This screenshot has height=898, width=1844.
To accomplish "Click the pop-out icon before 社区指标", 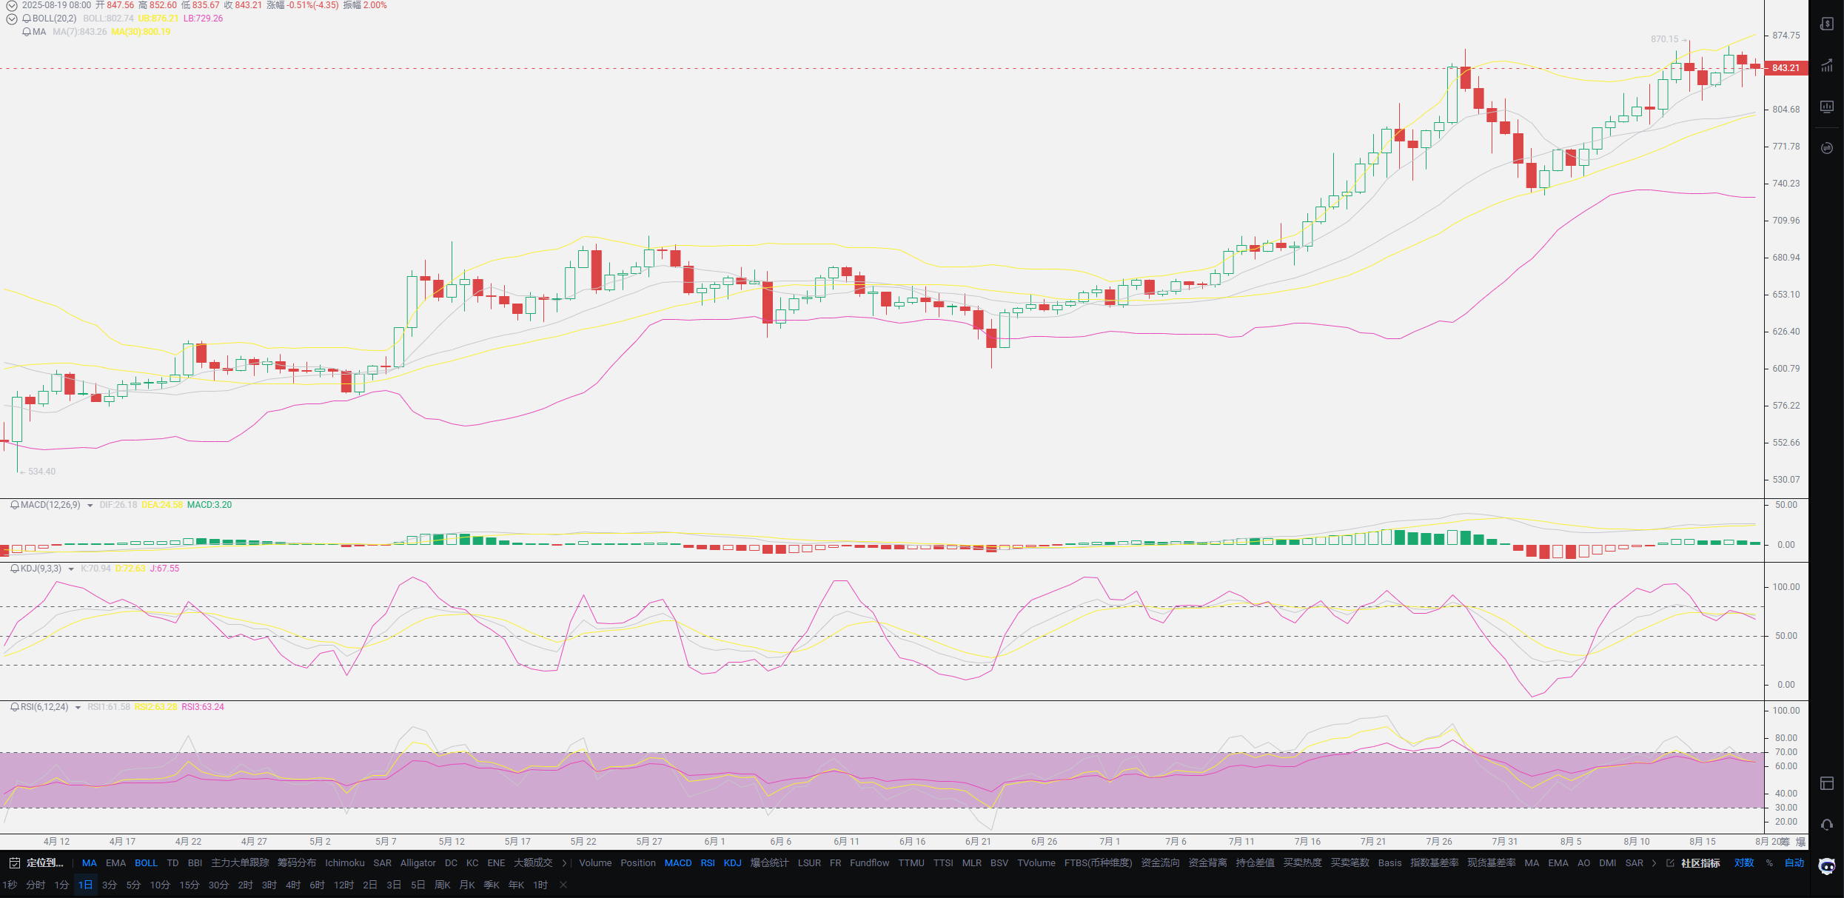I will click(1670, 863).
